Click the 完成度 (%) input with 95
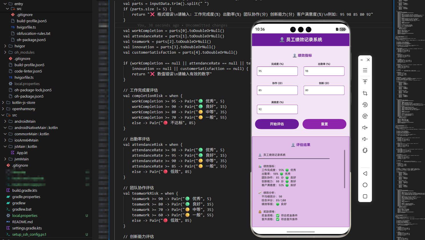Screen dimensions: 425x240 [x=277, y=71]
